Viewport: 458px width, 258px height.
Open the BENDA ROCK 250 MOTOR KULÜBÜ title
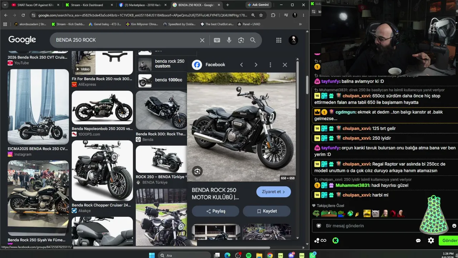click(215, 193)
